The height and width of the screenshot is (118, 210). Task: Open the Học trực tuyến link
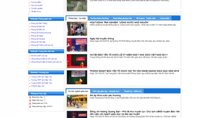click(37, 5)
